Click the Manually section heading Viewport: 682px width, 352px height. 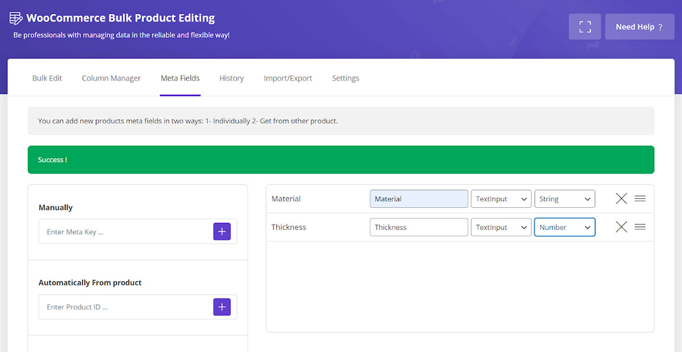(x=56, y=208)
